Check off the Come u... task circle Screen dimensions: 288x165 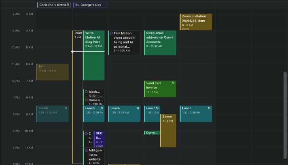pos(86,100)
